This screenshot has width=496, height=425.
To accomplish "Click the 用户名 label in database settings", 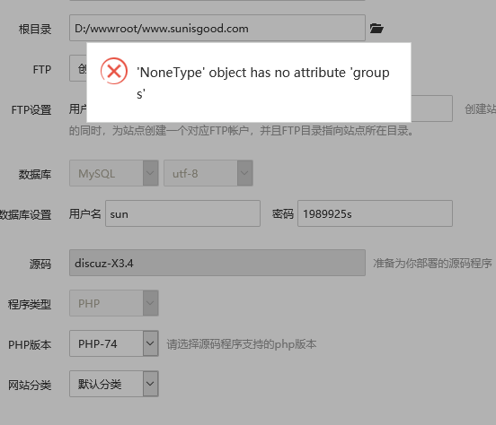I will (x=84, y=214).
